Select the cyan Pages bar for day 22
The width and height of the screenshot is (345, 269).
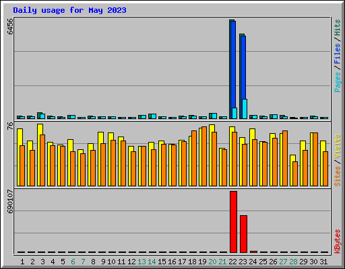234,113
